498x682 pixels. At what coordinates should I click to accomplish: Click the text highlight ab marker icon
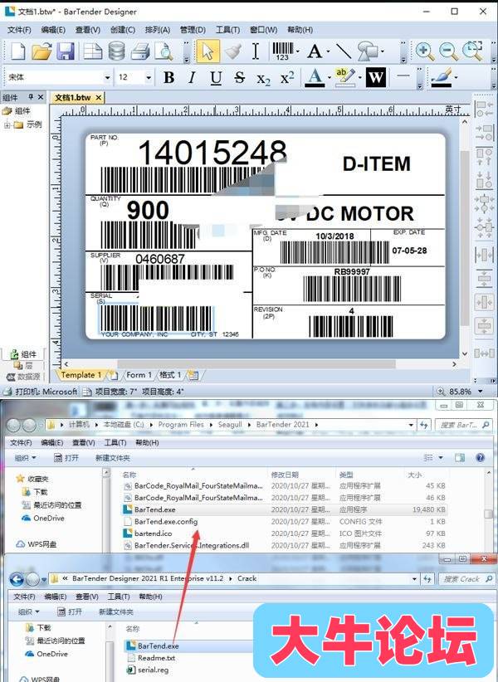click(345, 77)
